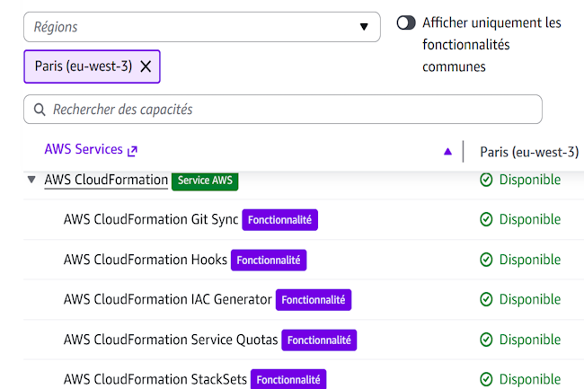Open the AWS CloudFormation service link
Image resolution: width=584 pixels, height=389 pixels.
point(106,180)
